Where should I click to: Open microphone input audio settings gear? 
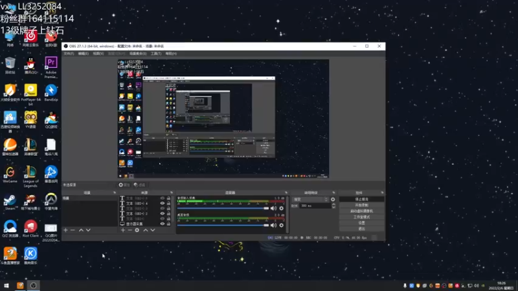pos(282,208)
